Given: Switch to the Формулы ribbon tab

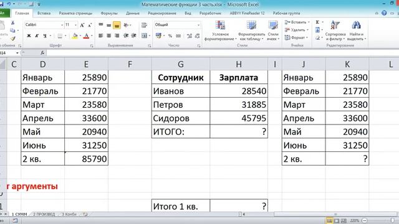Looking at the screenshot, I should coord(109,13).
